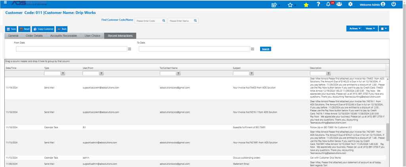Click the From Date input field
The width and height of the screenshot is (406, 167).
point(71,49)
